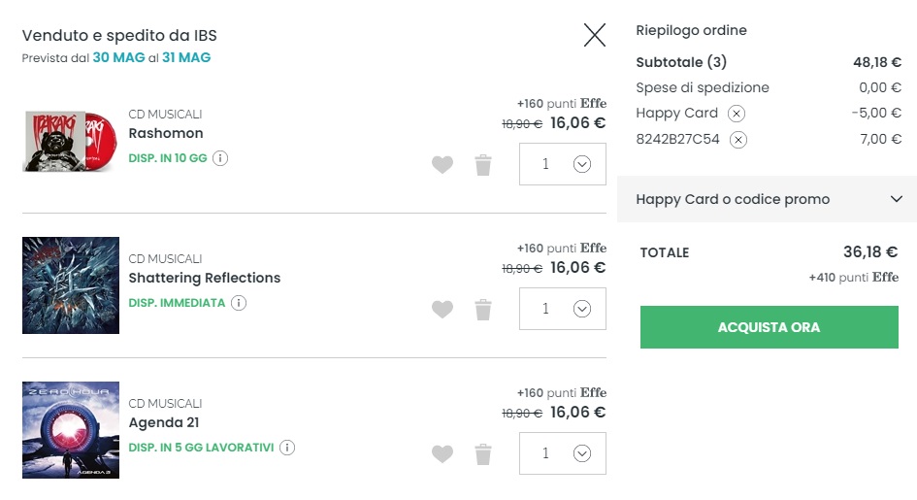
Task: Expand Happy Card o codice promo section
Action: coord(767,199)
